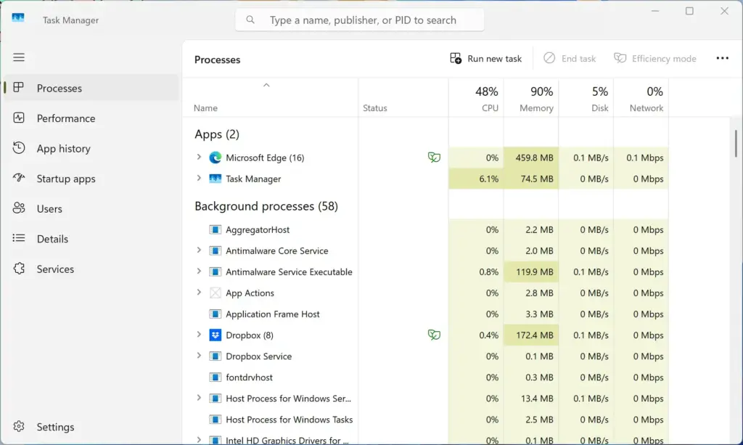The width and height of the screenshot is (743, 445).
Task: Open Settings in the sidebar
Action: point(92,427)
